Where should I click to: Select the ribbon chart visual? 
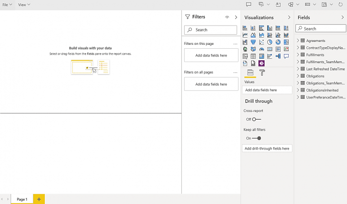tap(286, 35)
